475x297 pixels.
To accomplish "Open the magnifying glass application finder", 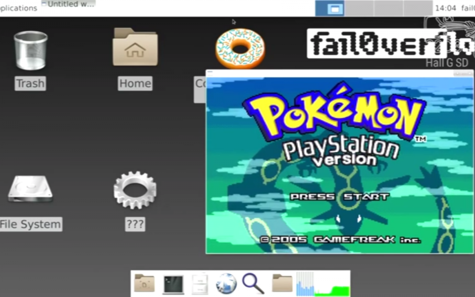I will (x=253, y=284).
